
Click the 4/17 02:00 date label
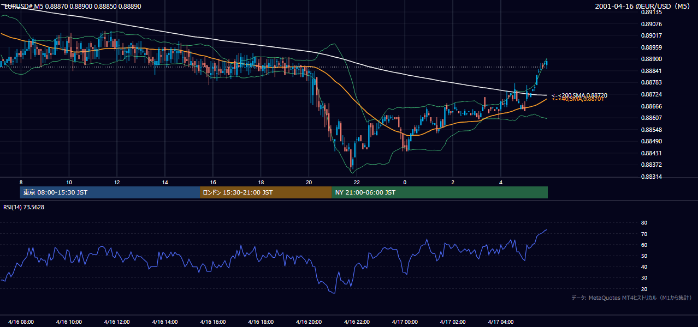(x=453, y=322)
